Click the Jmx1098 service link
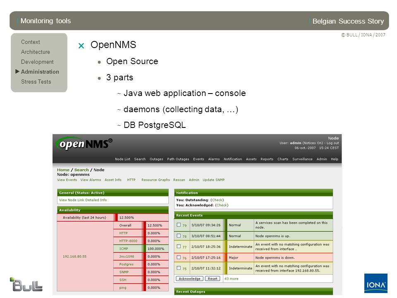The width and height of the screenshot is (397, 298). (126, 257)
